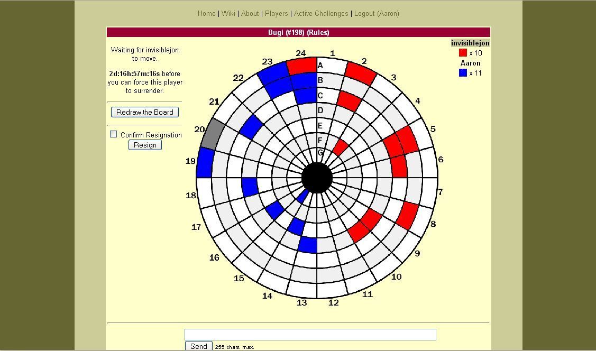The height and width of the screenshot is (351, 596).
Task: Open the Home link
Action: pyautogui.click(x=206, y=13)
